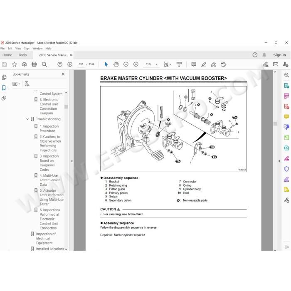The width and height of the screenshot is (291, 291).
Task: Open help question mark icon
Action: [x=255, y=55]
